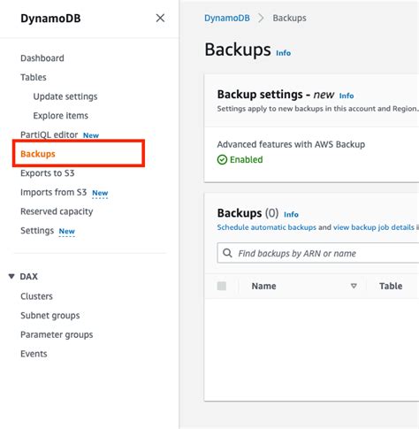Screen dimensions: 419x429
Task: Click the Name column header
Action: click(x=263, y=286)
